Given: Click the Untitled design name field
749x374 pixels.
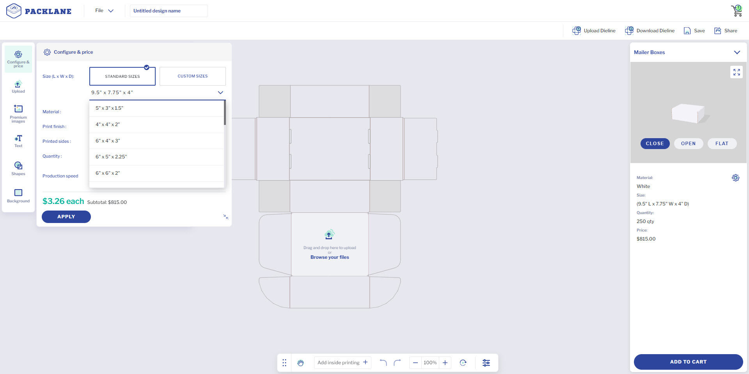Looking at the screenshot, I should (169, 11).
